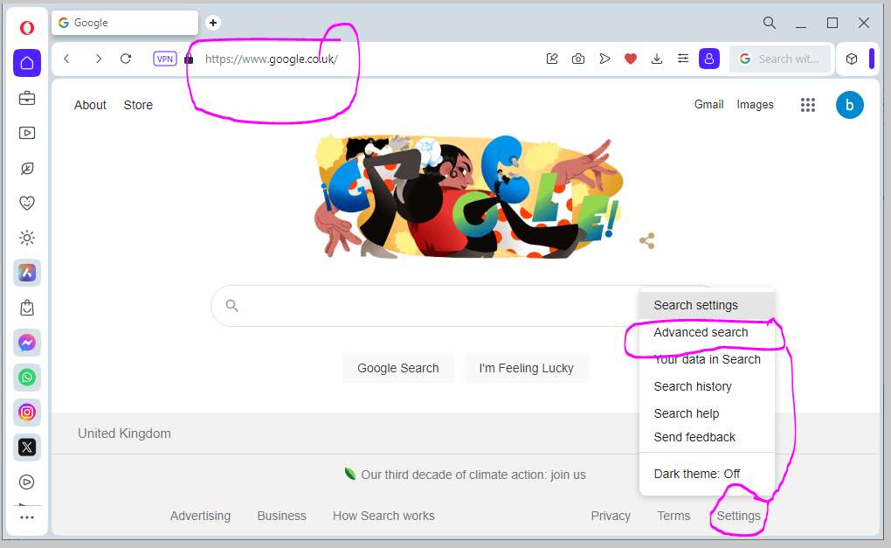891x548 pixels.
Task: Expand the Settings footer menu
Action: coord(738,516)
